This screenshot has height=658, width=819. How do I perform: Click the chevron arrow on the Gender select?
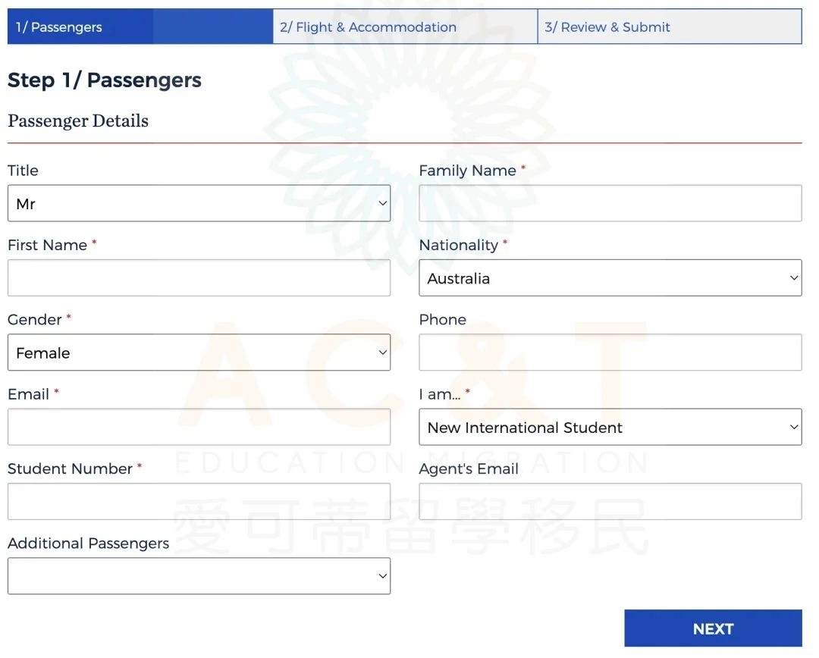[x=382, y=352]
